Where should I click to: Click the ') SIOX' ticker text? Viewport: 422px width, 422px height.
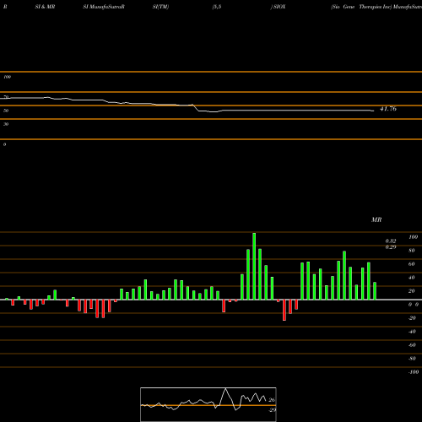click(278, 7)
